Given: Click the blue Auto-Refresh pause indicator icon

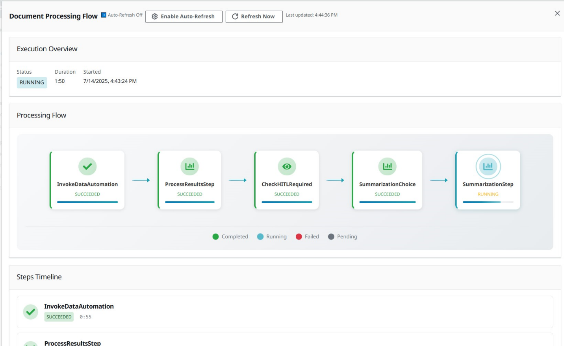Looking at the screenshot, I should point(104,15).
